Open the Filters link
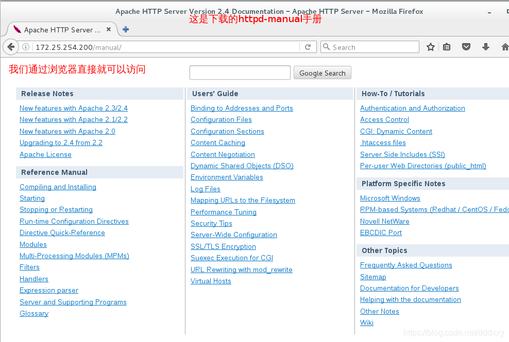The width and height of the screenshot is (509, 342). pos(29,267)
